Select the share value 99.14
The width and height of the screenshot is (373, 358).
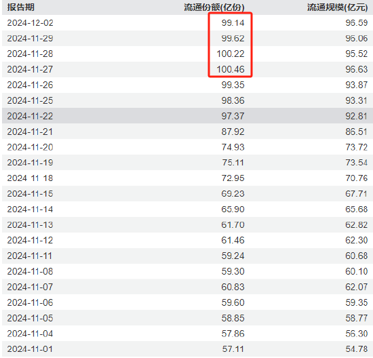tap(233, 23)
